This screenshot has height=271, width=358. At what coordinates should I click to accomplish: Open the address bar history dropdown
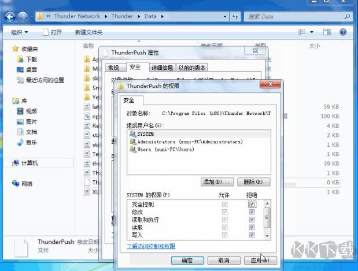coord(225,16)
